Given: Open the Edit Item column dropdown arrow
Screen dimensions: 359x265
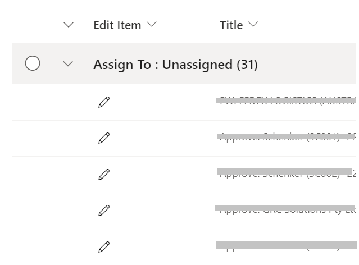Looking at the screenshot, I should [x=152, y=24].
